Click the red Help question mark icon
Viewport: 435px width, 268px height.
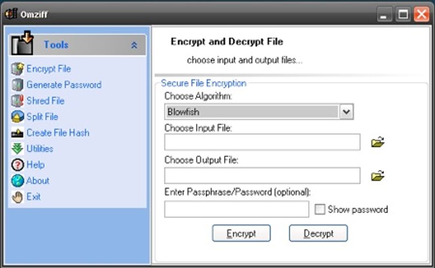click(x=17, y=165)
